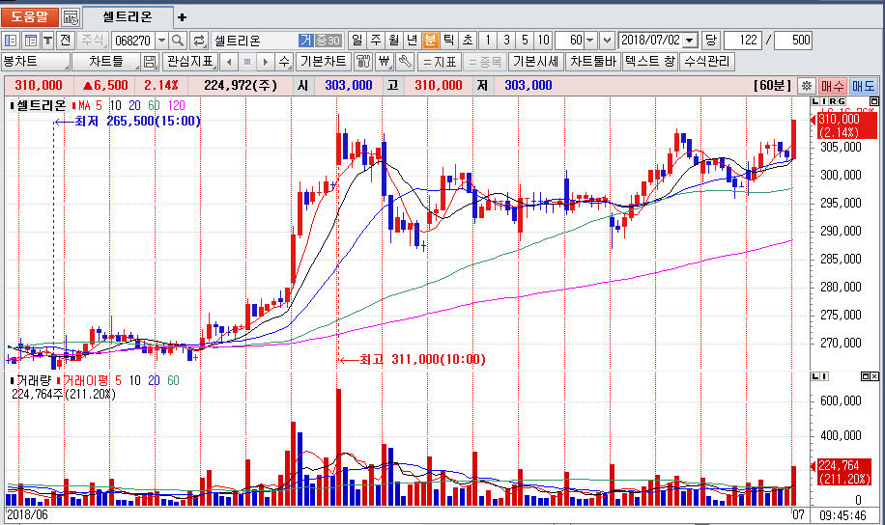Switch to 일 (daily) chart period
This screenshot has width=885, height=525.
[357, 41]
